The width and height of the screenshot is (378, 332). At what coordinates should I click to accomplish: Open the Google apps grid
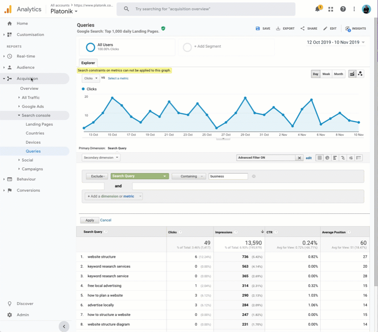click(x=331, y=9)
